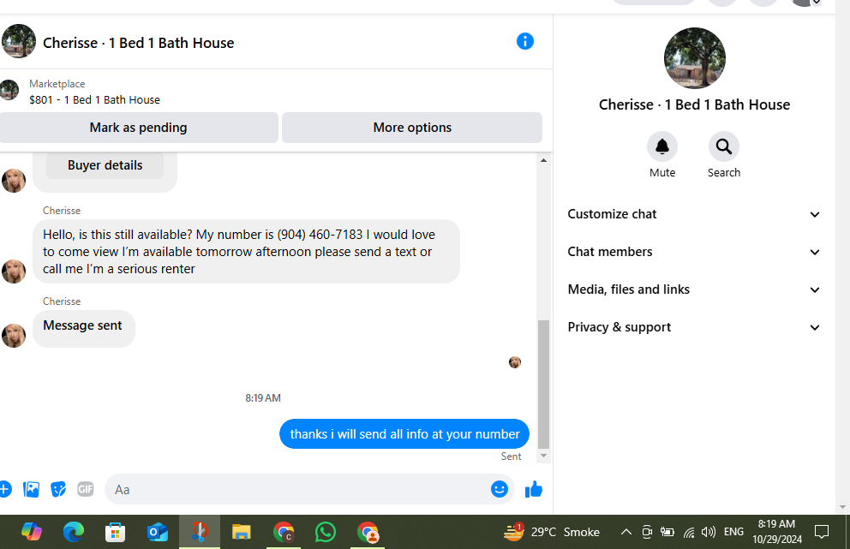Expand Chat members section
The image size is (850, 549).
pos(693,252)
